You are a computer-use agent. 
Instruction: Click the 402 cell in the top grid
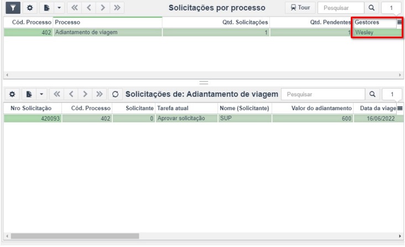click(x=28, y=32)
